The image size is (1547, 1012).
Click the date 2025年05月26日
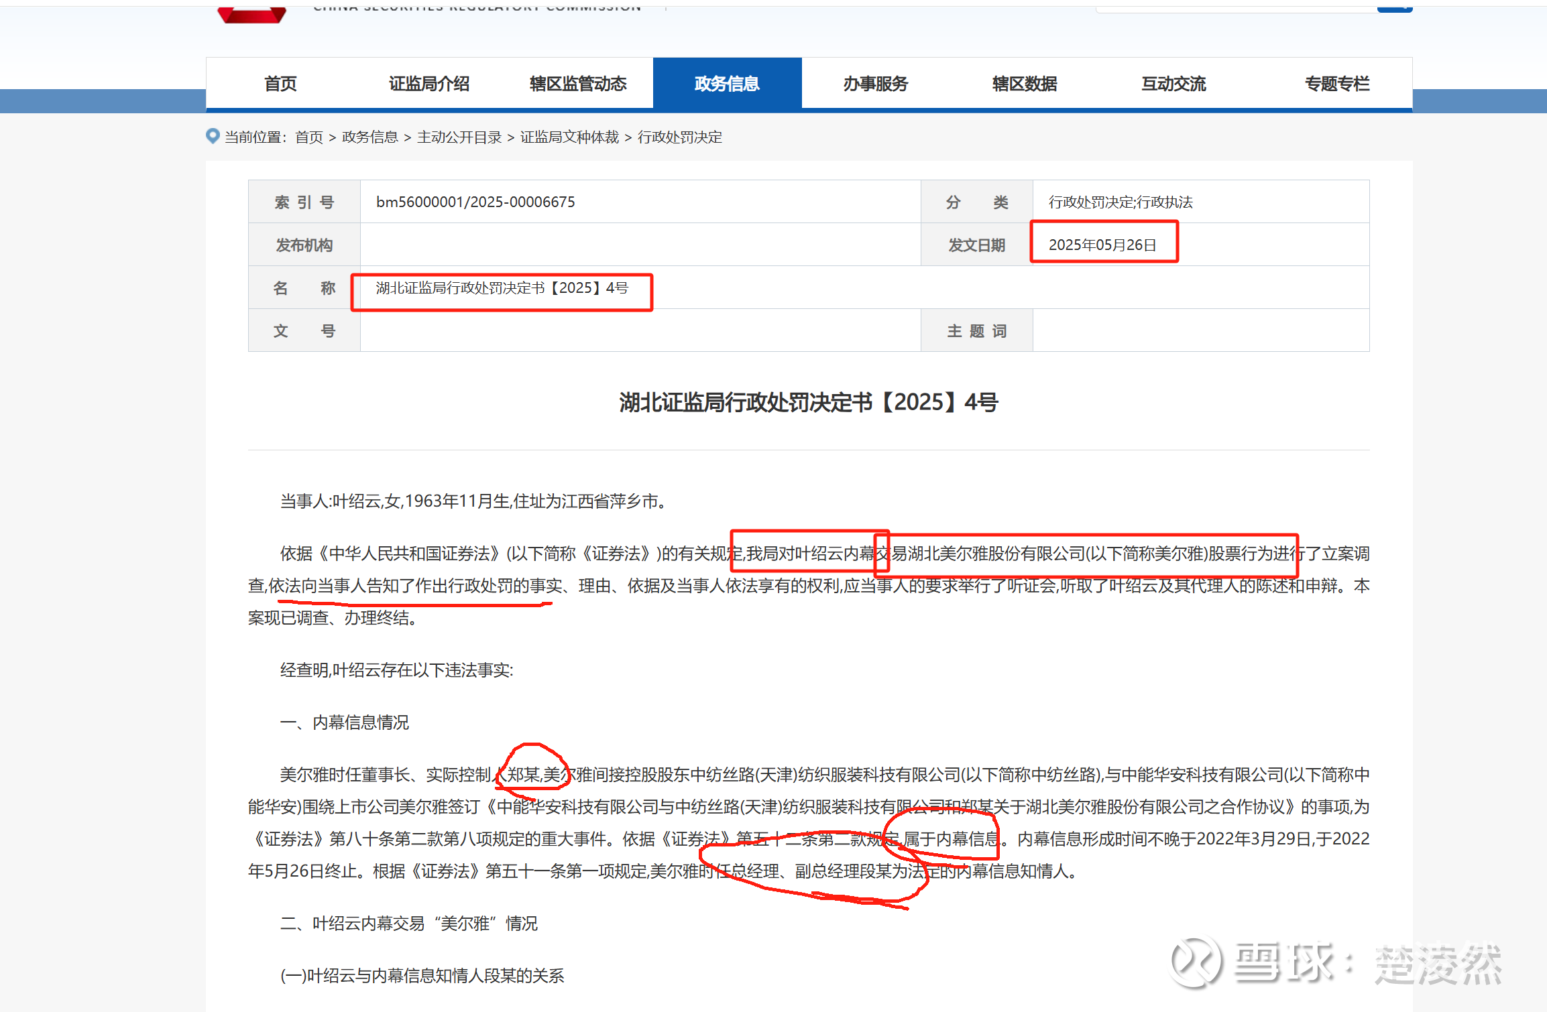1102,245
